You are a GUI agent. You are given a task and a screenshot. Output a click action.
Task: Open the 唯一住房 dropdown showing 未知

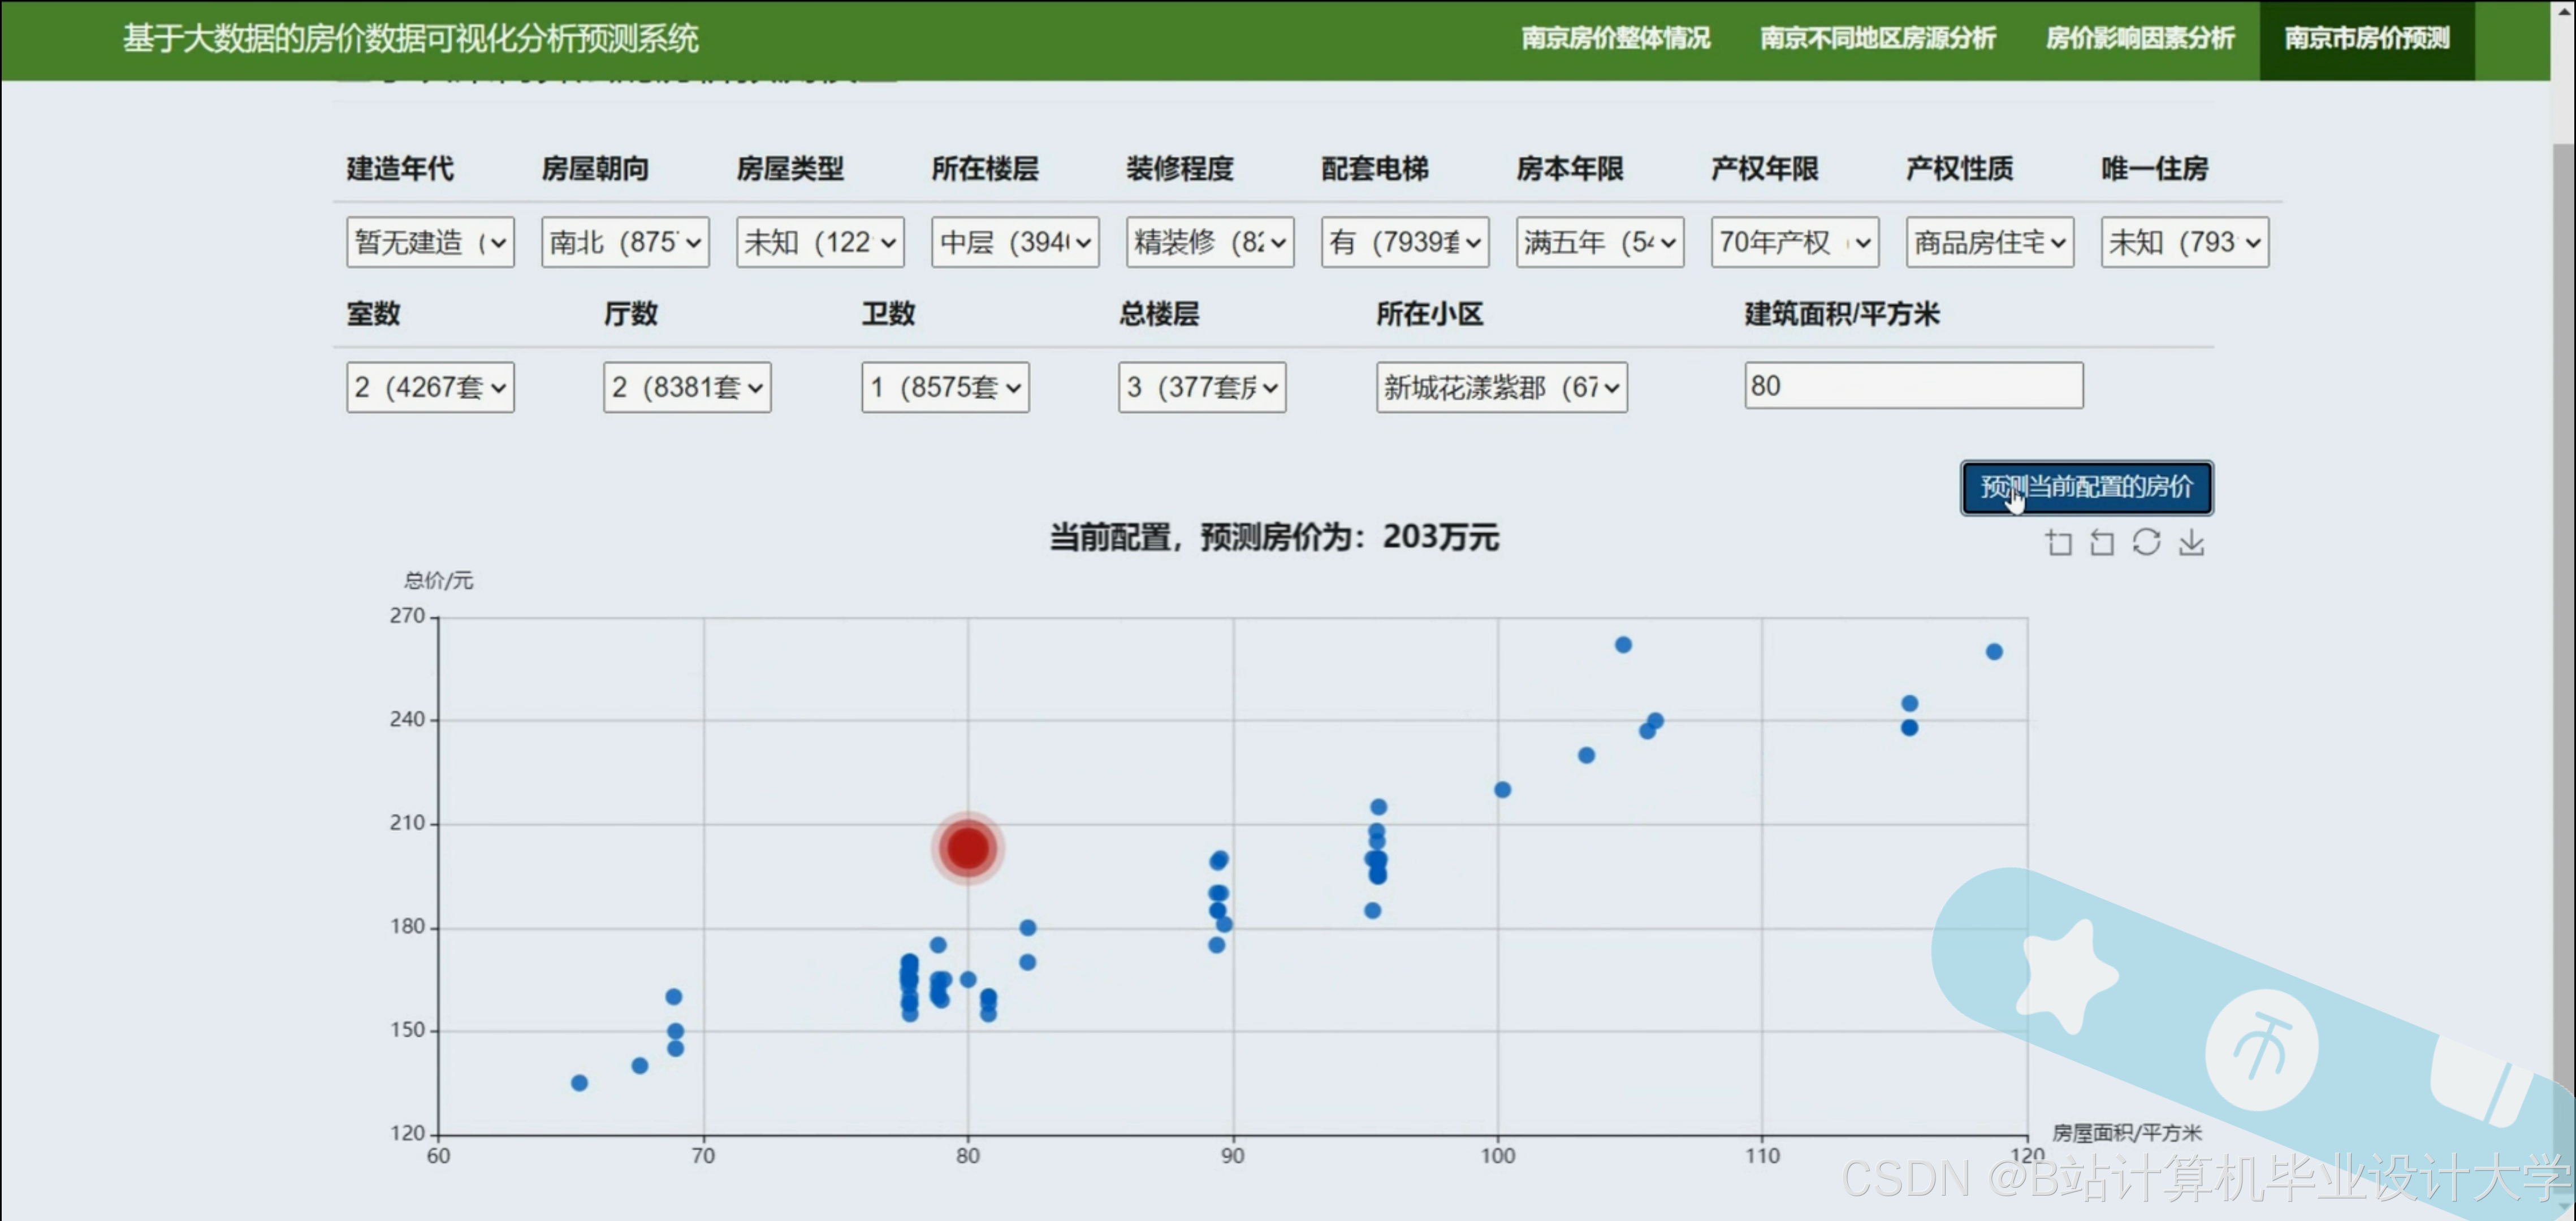coord(2185,242)
